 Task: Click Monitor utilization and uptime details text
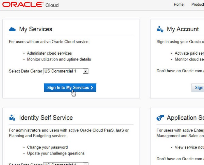59,59
